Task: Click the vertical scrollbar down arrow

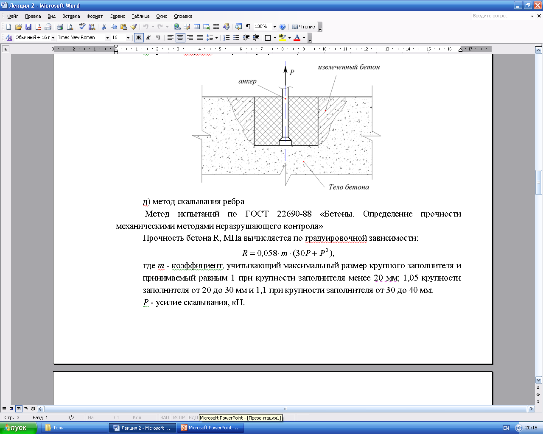Action: 539,380
